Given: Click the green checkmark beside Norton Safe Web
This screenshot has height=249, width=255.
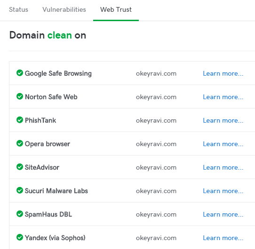Looking at the screenshot, I should [20, 96].
